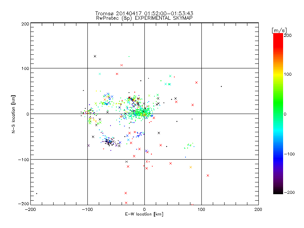Click the plot title line with the Tromsø date
The image size is (304, 228).
click(144, 13)
